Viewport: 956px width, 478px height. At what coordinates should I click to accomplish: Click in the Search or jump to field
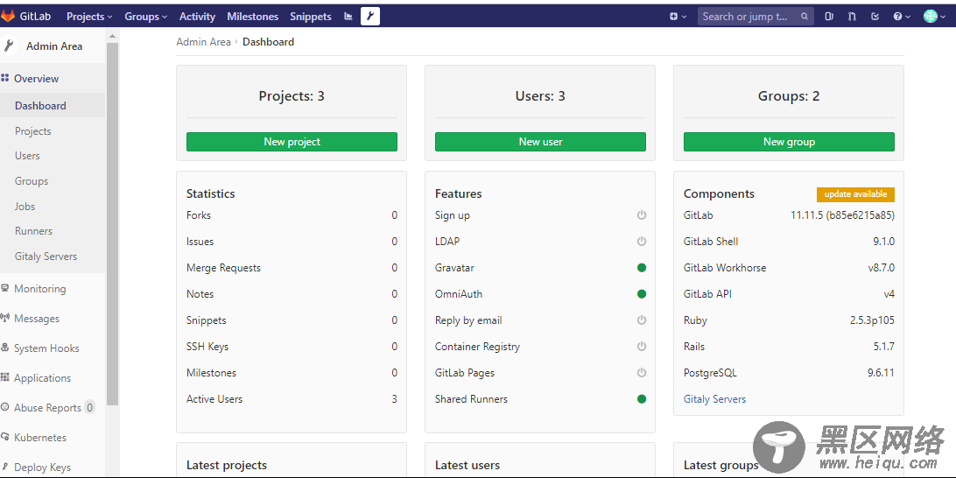pos(756,17)
